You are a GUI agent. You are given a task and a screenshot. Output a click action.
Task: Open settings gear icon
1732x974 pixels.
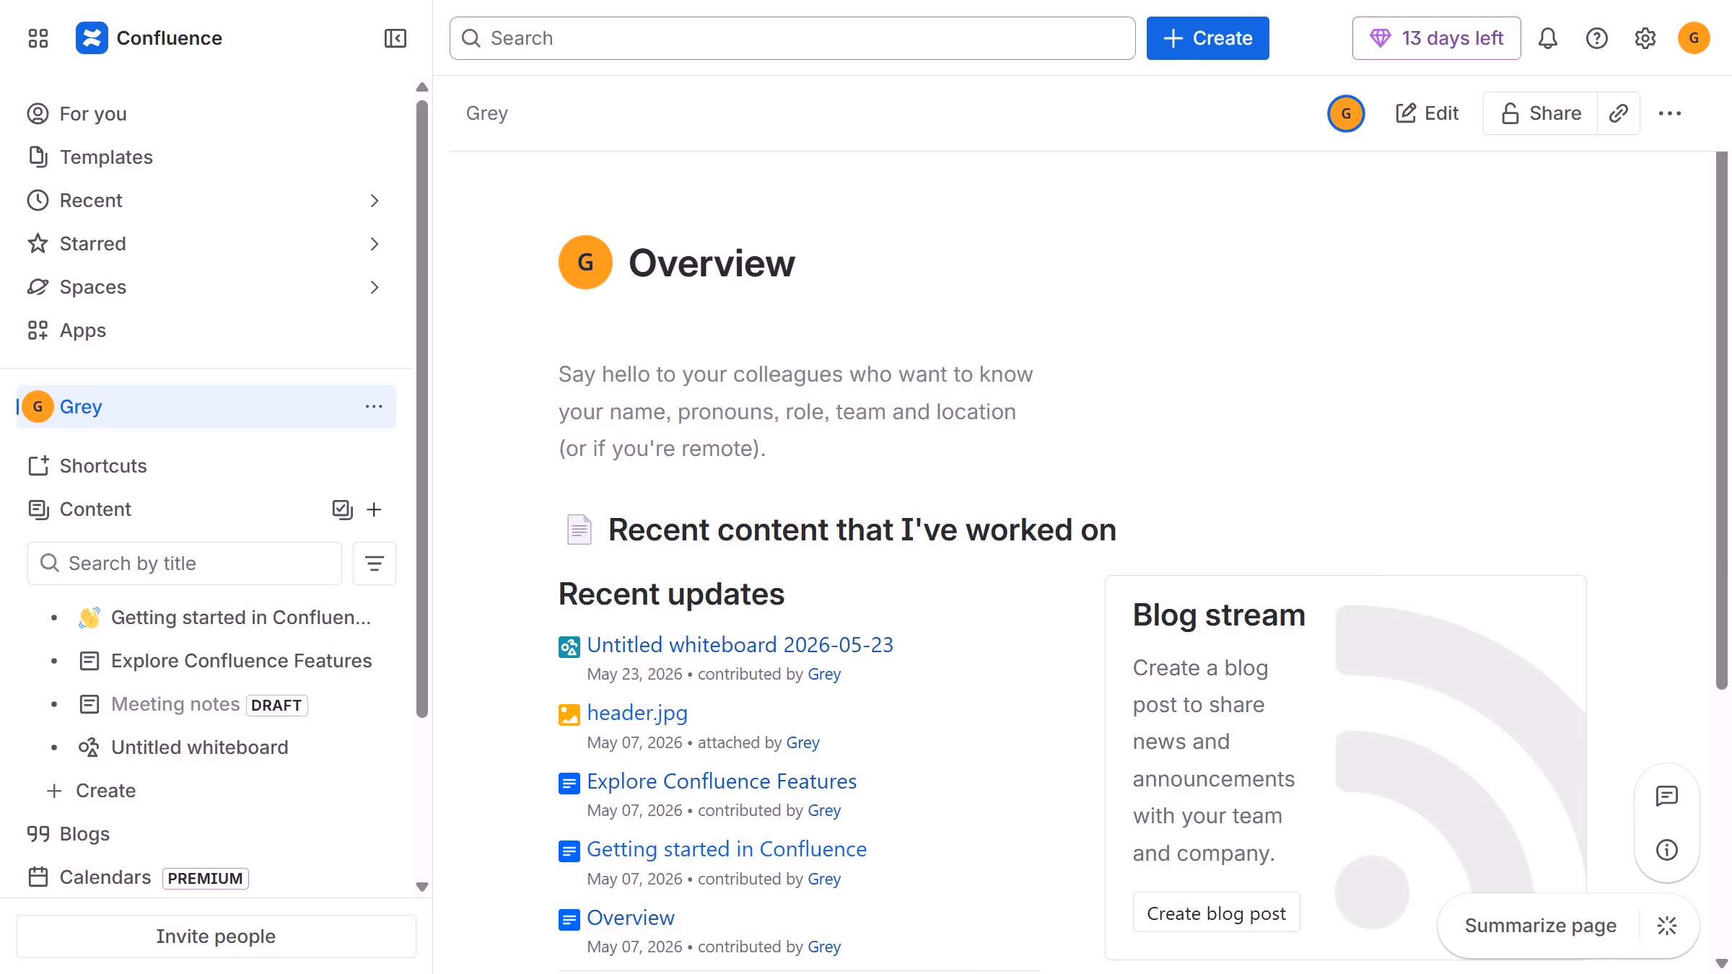coord(1645,38)
